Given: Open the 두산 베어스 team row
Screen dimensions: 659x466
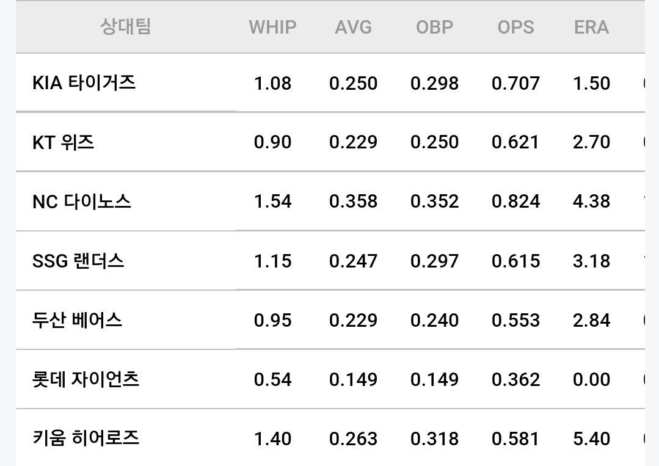Looking at the screenshot, I should [330, 320].
